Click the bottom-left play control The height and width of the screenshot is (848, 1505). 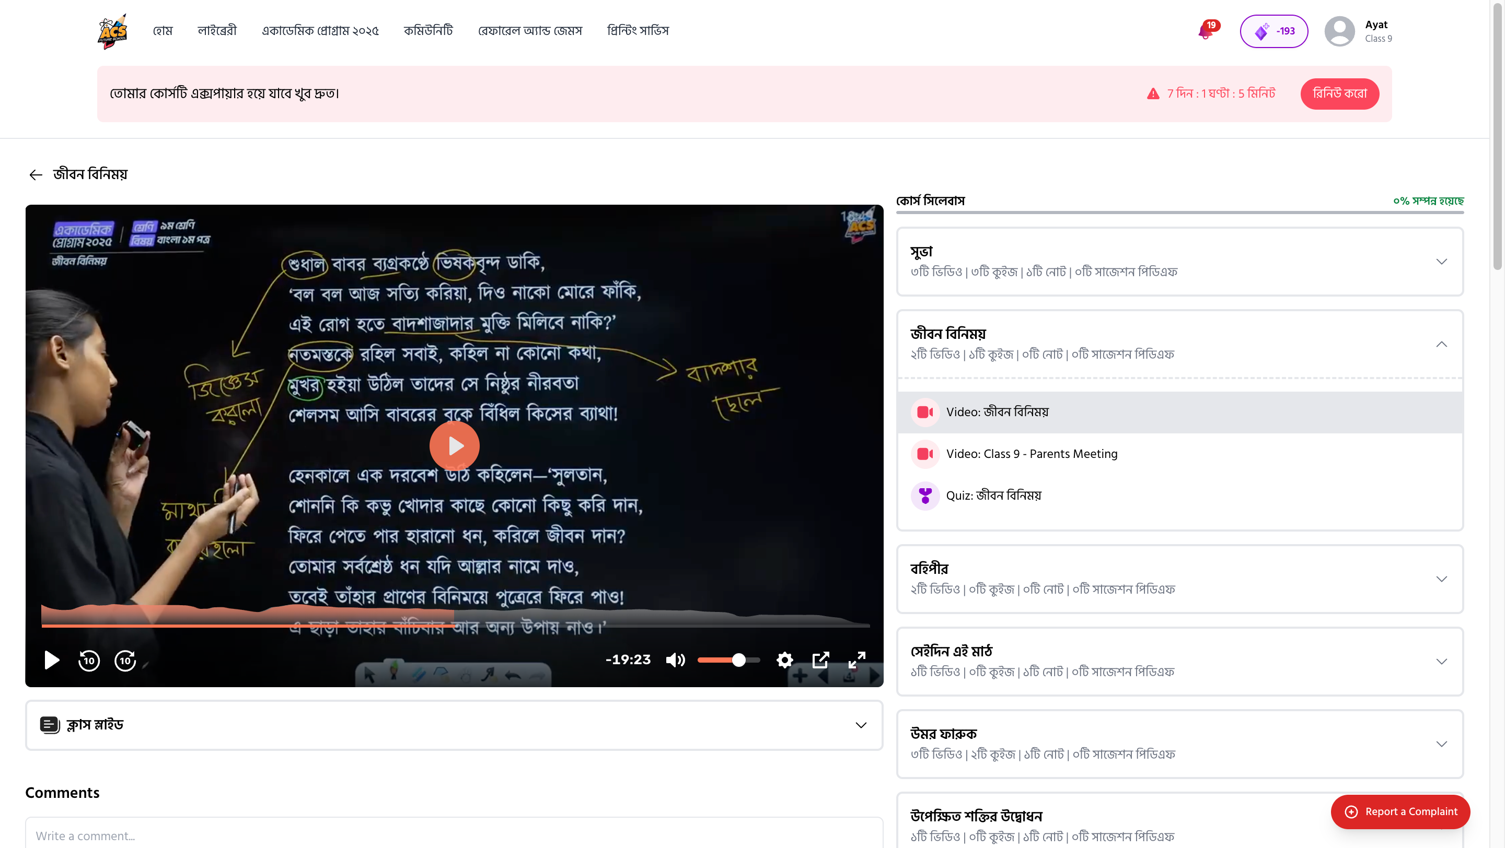click(52, 660)
